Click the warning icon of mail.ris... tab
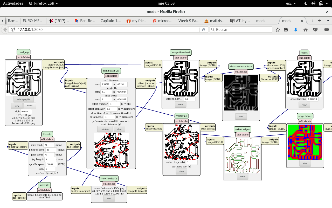Viewport: 332px width, 208px height. pyautogui.click(x=206, y=21)
